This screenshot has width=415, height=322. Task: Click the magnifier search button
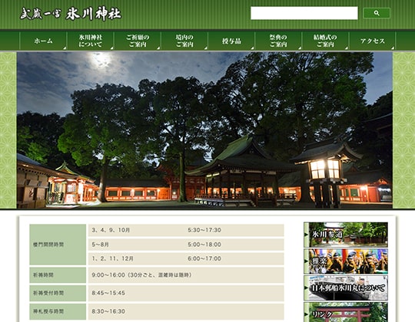(x=377, y=13)
